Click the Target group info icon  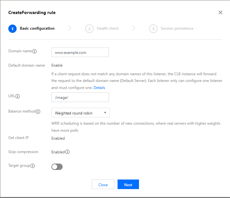pyautogui.click(x=33, y=166)
